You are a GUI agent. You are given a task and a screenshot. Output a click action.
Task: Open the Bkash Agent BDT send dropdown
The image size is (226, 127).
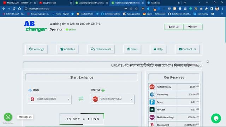click(49, 99)
